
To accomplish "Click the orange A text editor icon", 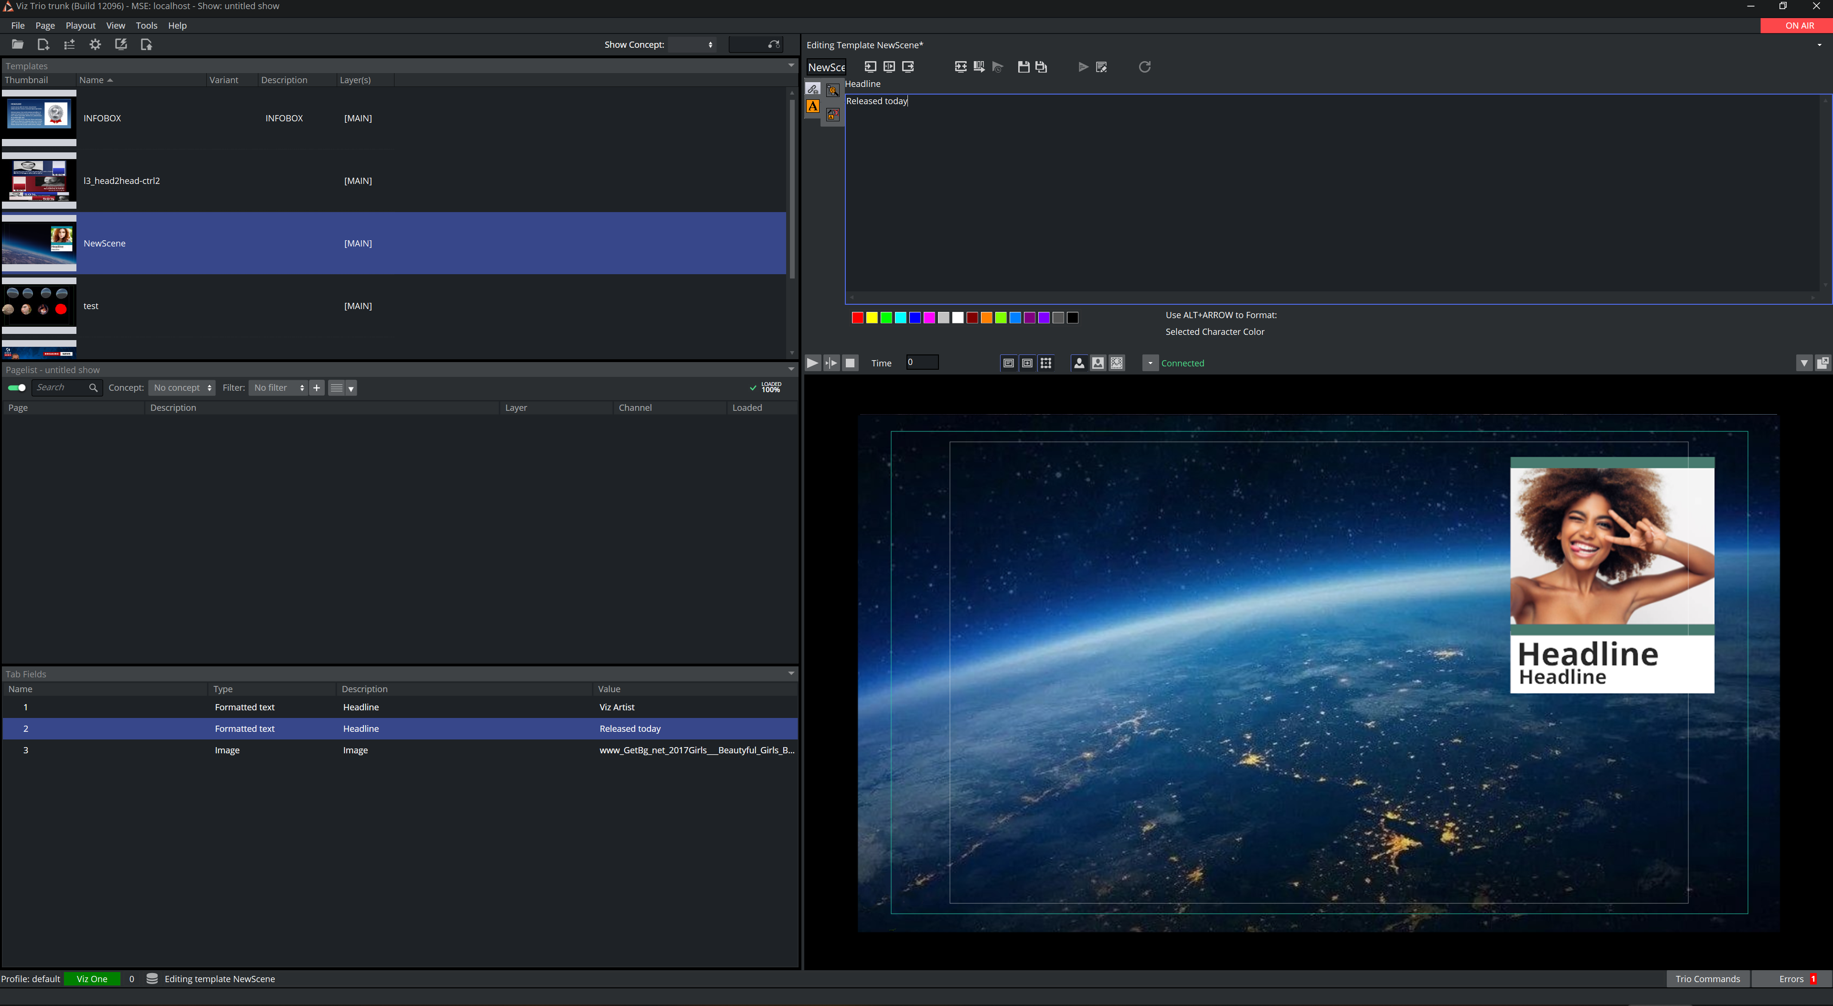I will [812, 107].
